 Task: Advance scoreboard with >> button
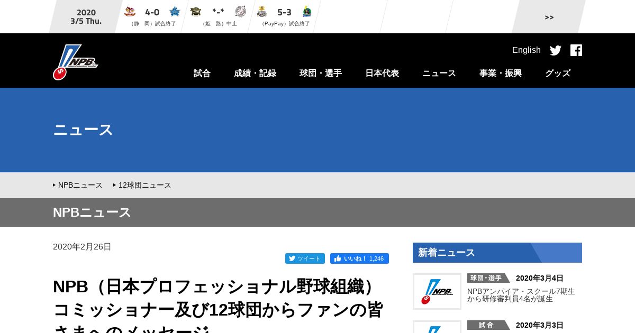coord(549,17)
